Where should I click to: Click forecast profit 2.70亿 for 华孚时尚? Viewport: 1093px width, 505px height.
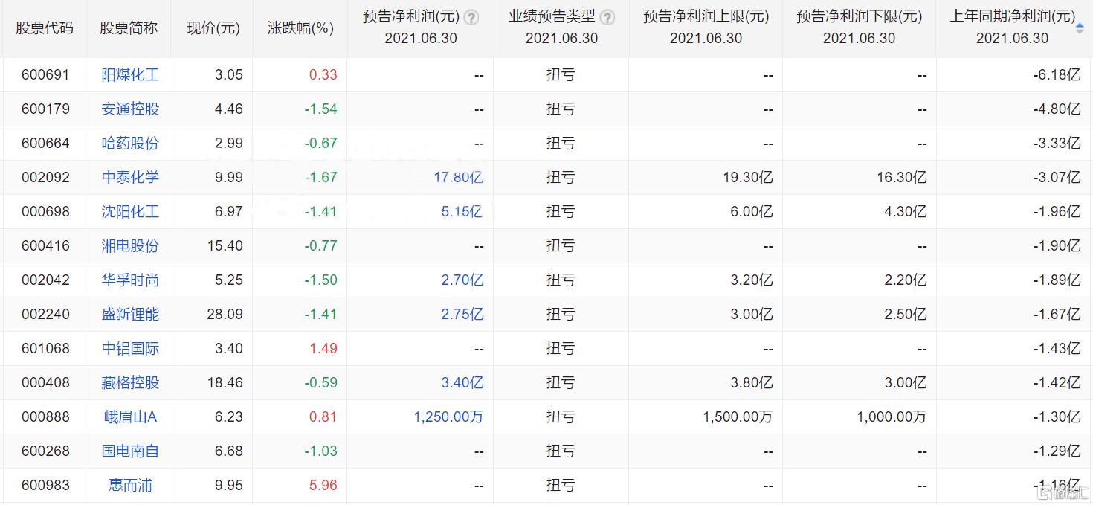[462, 280]
